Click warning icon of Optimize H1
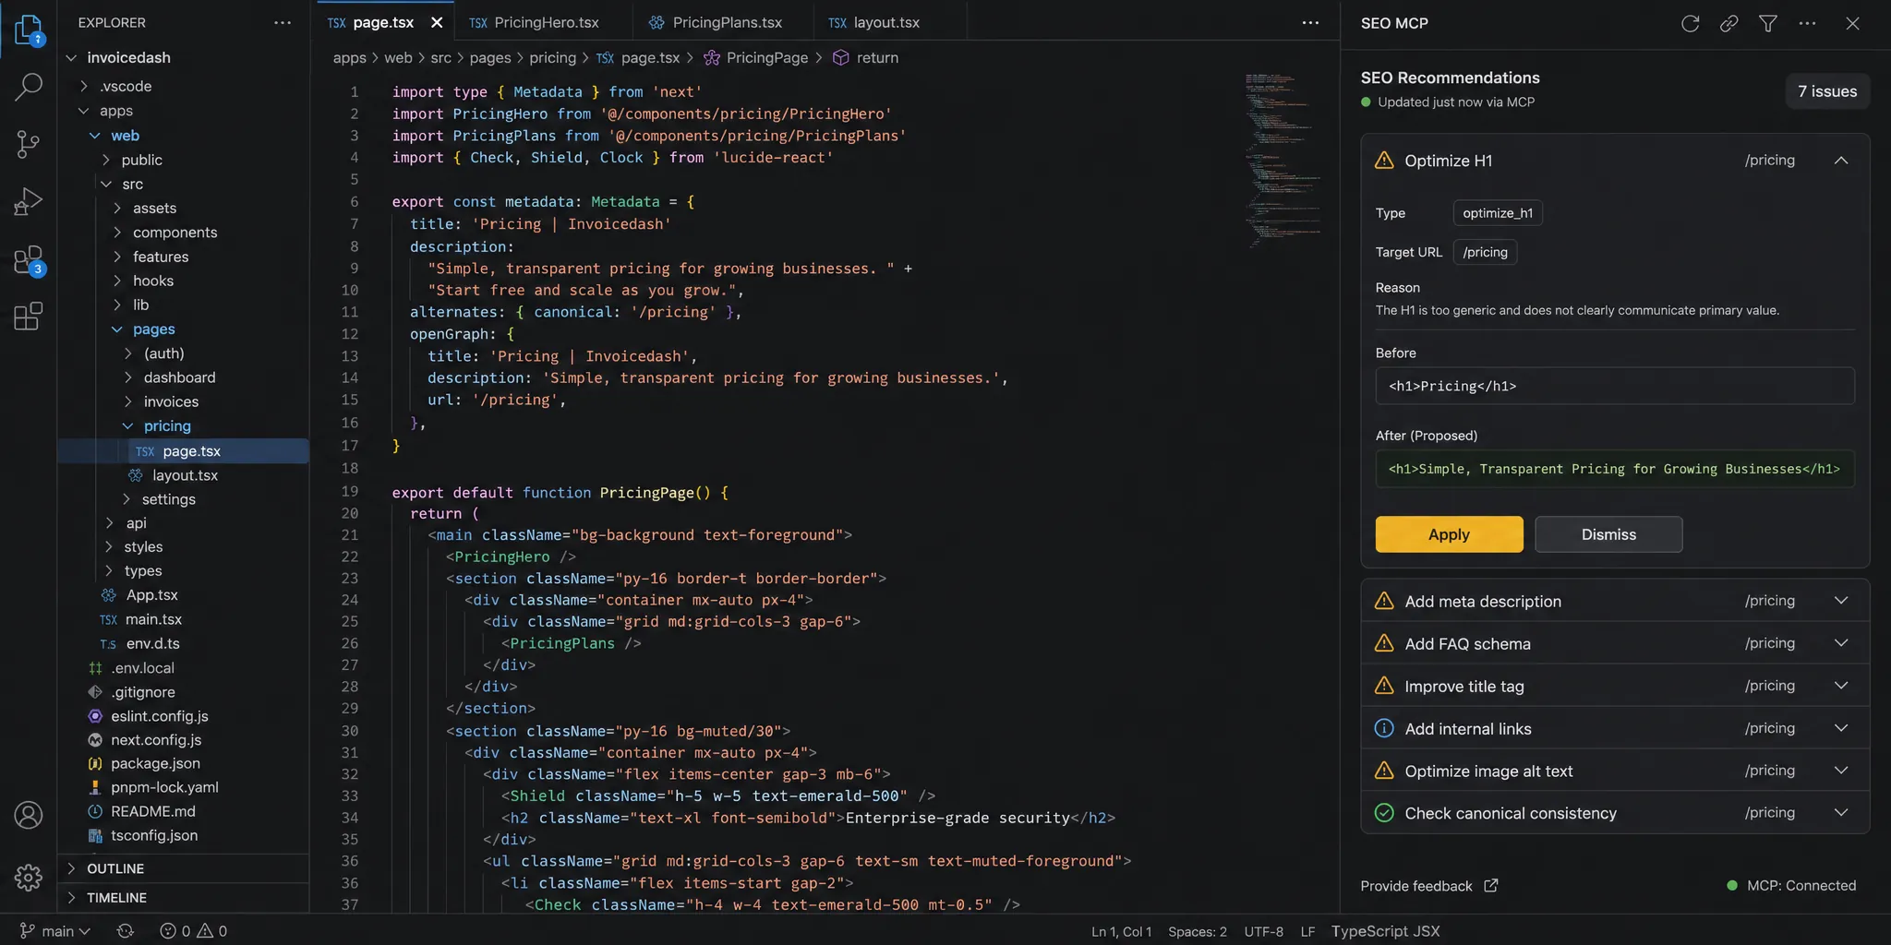The image size is (1891, 945). coord(1384,160)
